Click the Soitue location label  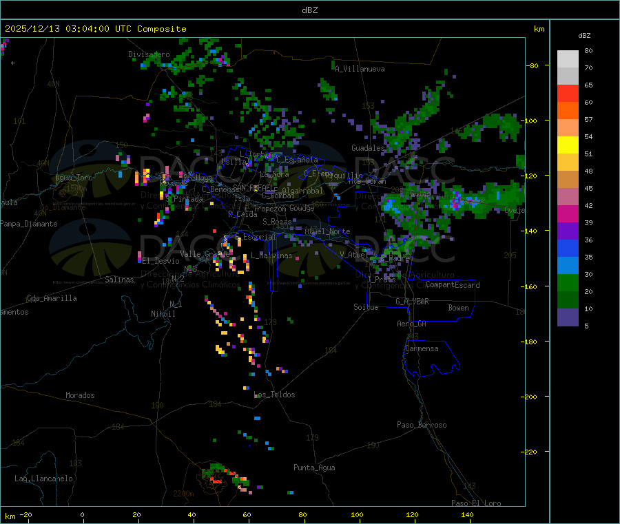point(366,307)
